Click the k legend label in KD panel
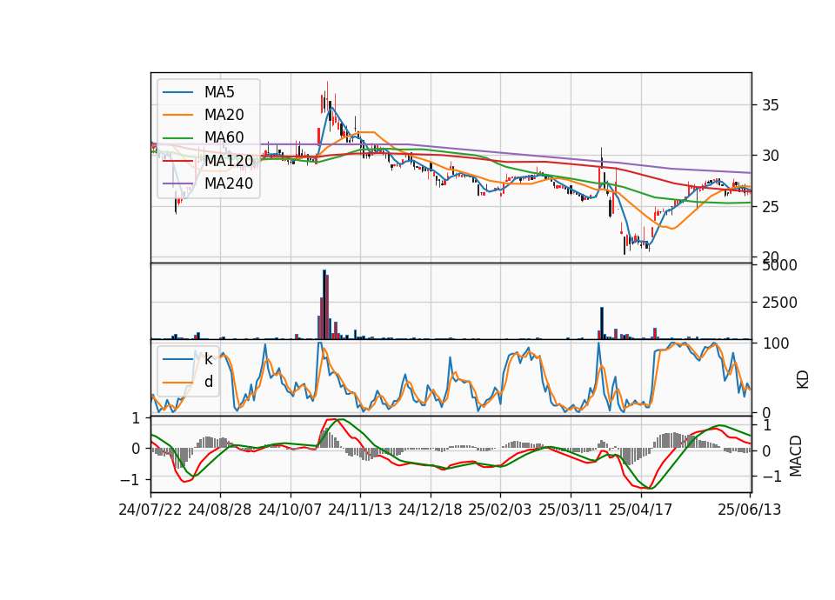Image resolution: width=835 pixels, height=600 pixels. [x=208, y=359]
